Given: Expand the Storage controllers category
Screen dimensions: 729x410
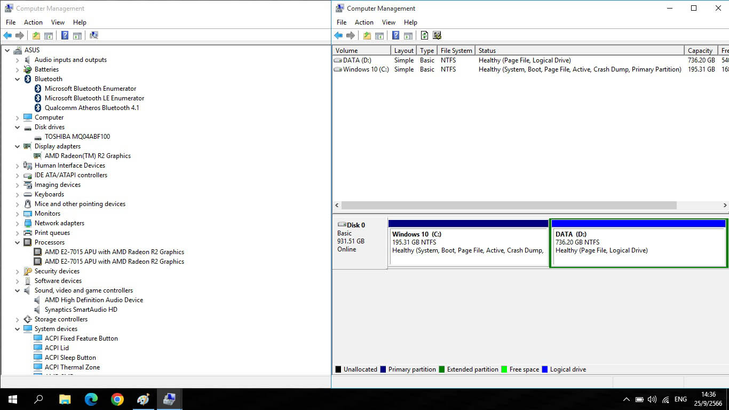Looking at the screenshot, I should [x=18, y=319].
